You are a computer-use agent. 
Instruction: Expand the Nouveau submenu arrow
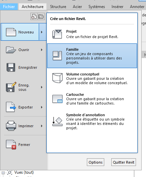click(x=42, y=32)
